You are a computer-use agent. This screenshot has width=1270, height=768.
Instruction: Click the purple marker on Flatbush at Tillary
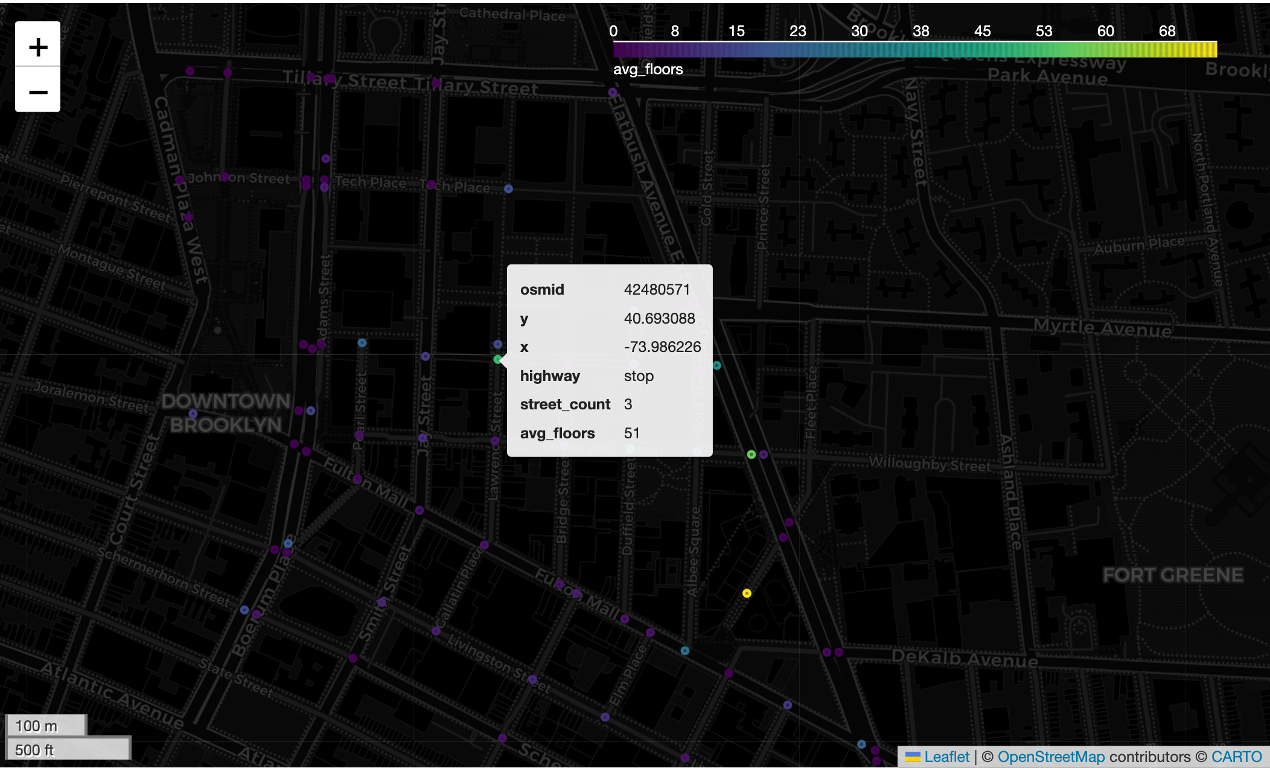tap(613, 92)
